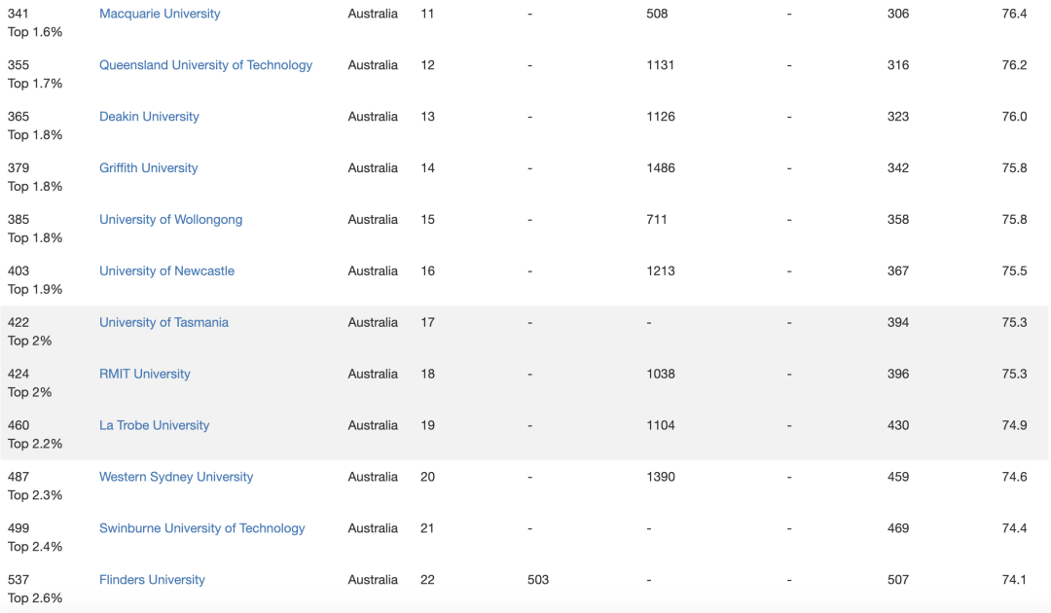Click world rank 385 cell

coord(18,220)
